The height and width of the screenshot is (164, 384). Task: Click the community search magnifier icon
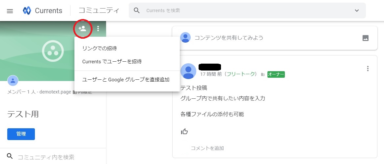click(10, 156)
